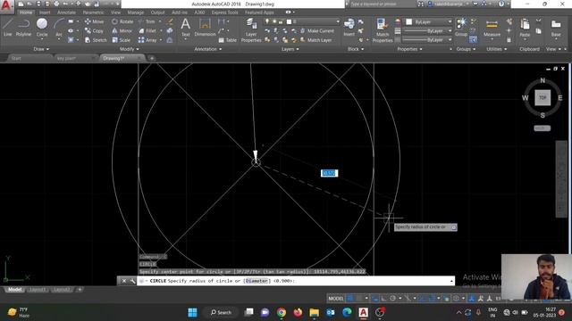The image size is (572, 321).
Task: Select the Line tool
Action: (x=7, y=28)
